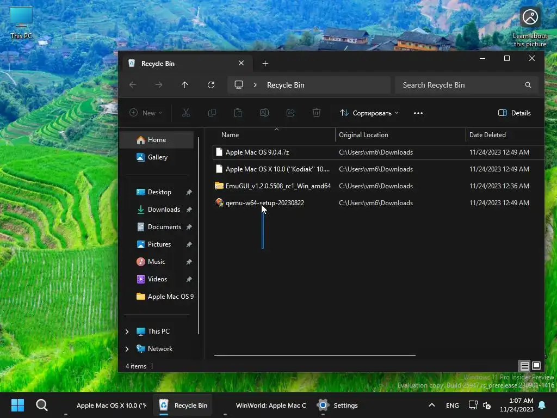The width and height of the screenshot is (557, 418).
Task: Click the Rename icon in toolbar
Action: pyautogui.click(x=264, y=113)
